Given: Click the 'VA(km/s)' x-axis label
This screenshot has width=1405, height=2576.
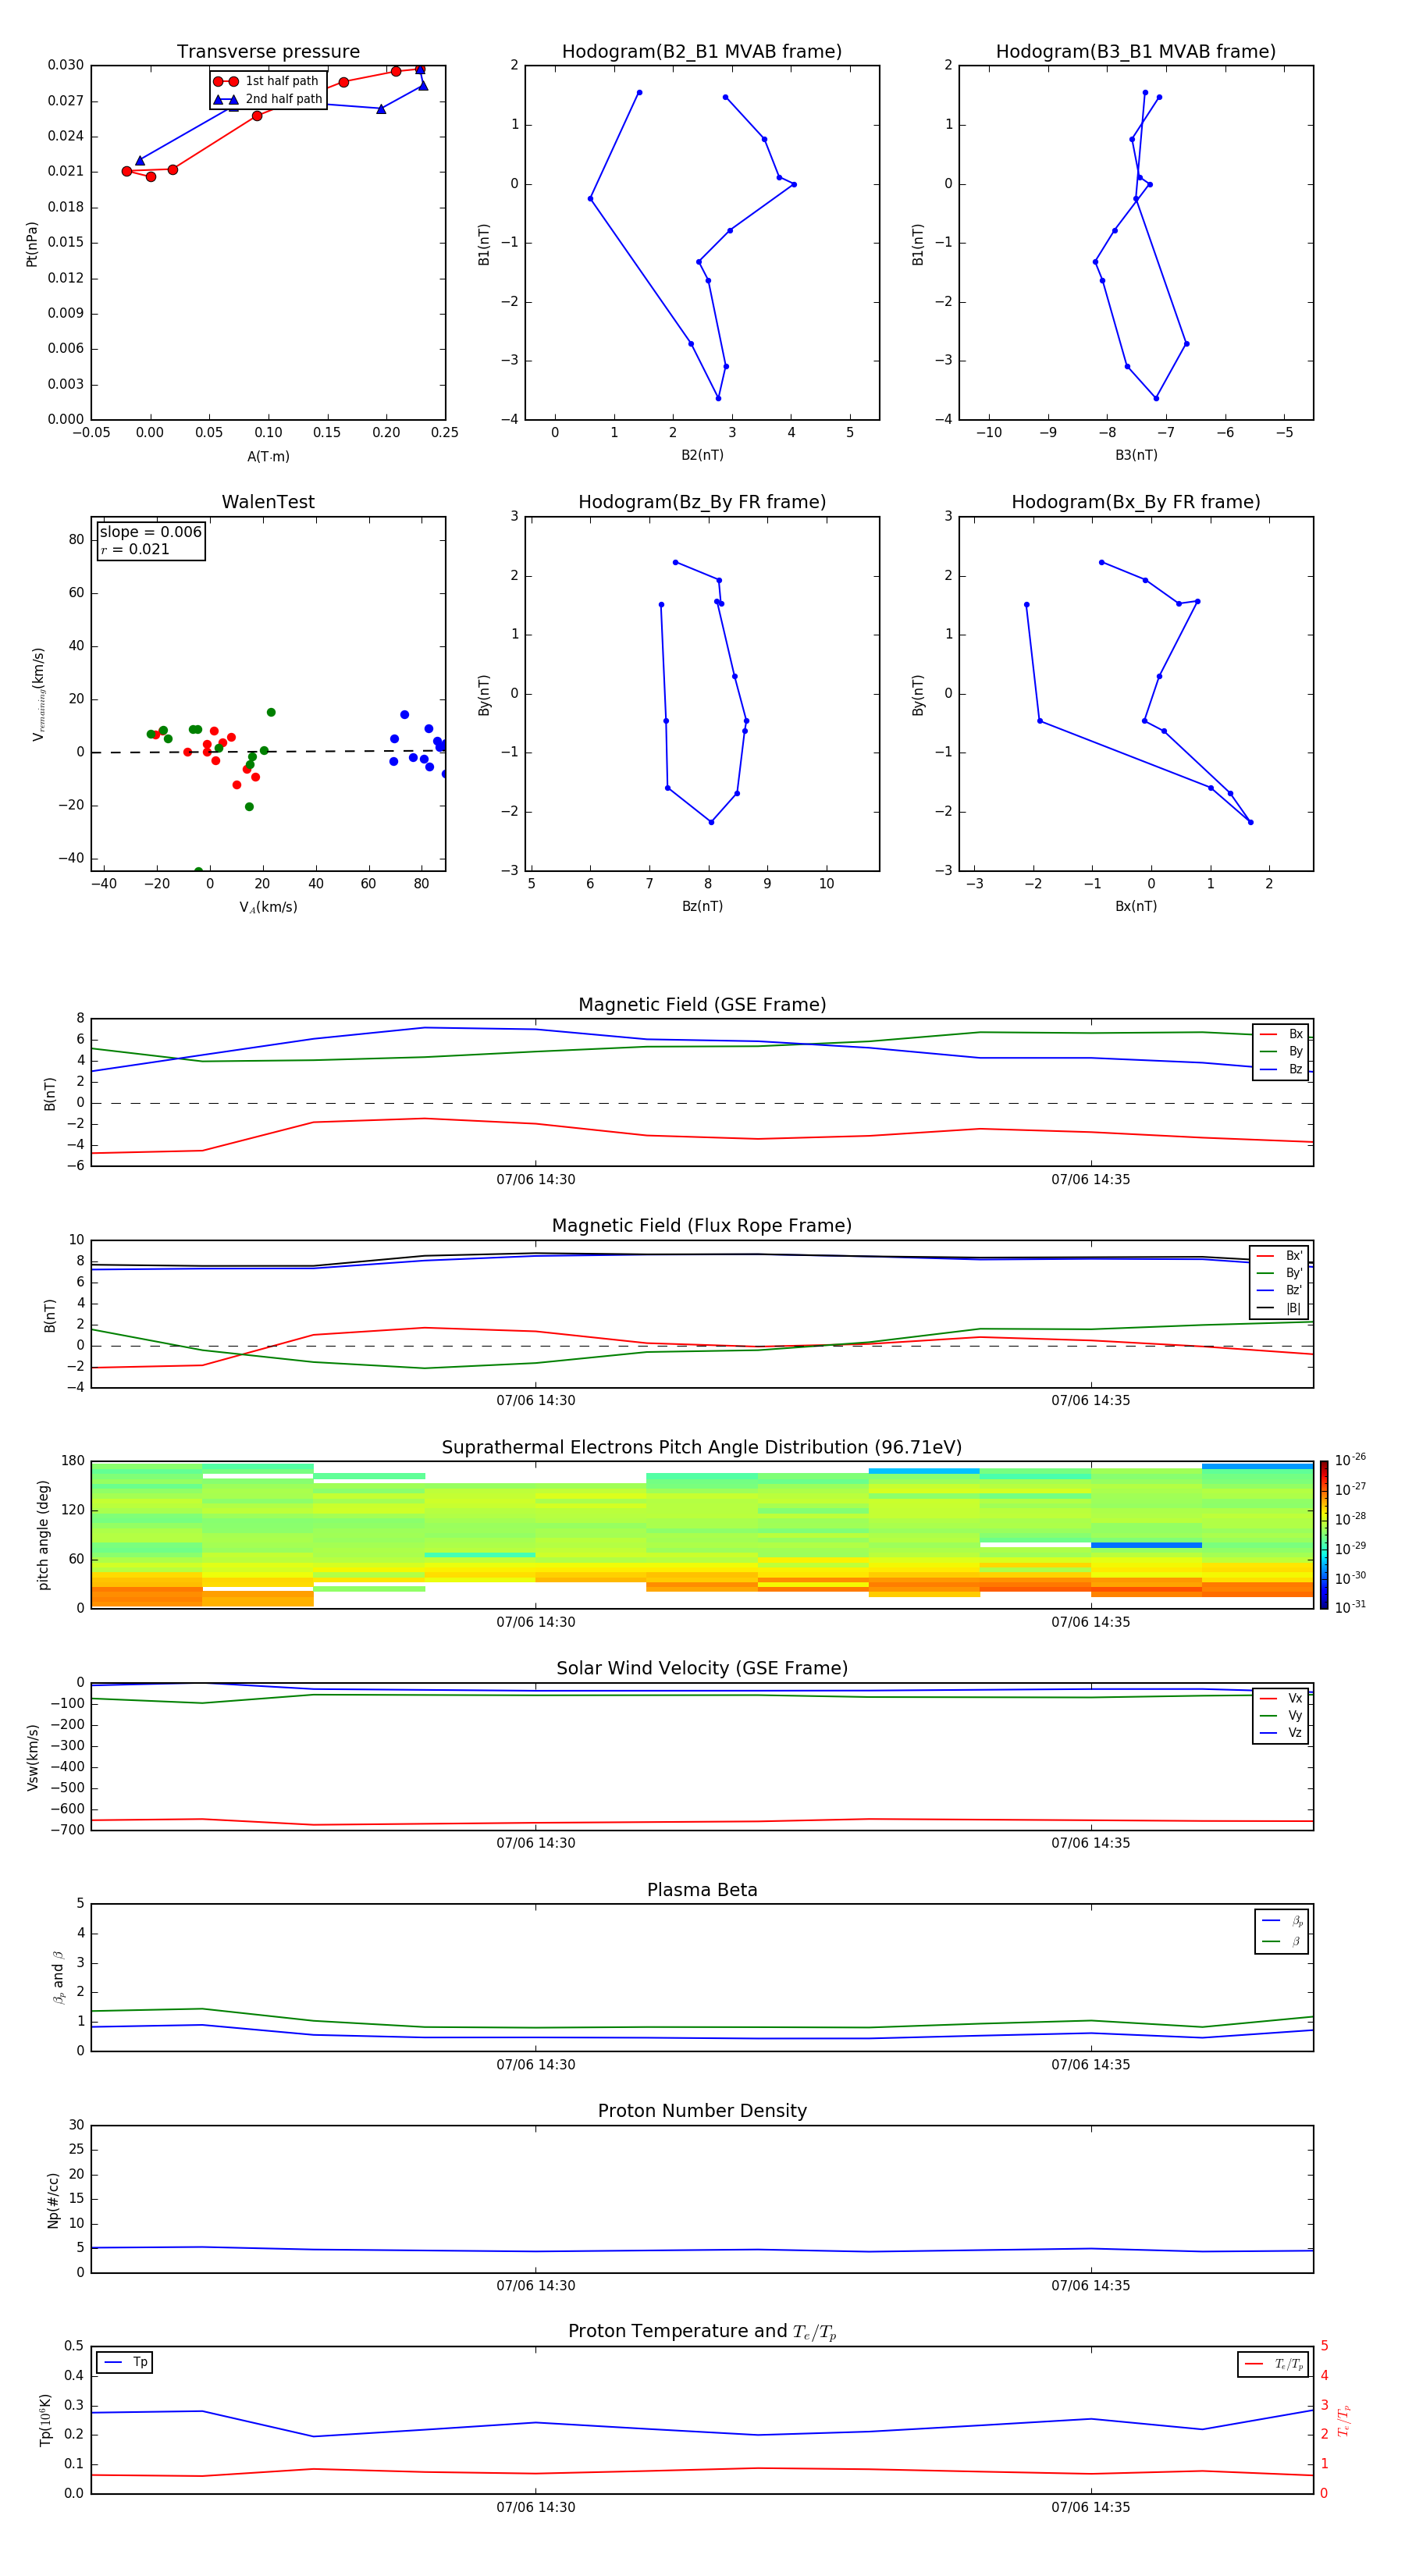Looking at the screenshot, I should [268, 908].
